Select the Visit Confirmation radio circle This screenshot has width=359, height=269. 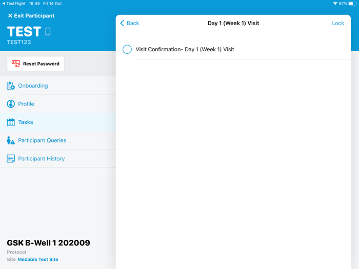(127, 49)
